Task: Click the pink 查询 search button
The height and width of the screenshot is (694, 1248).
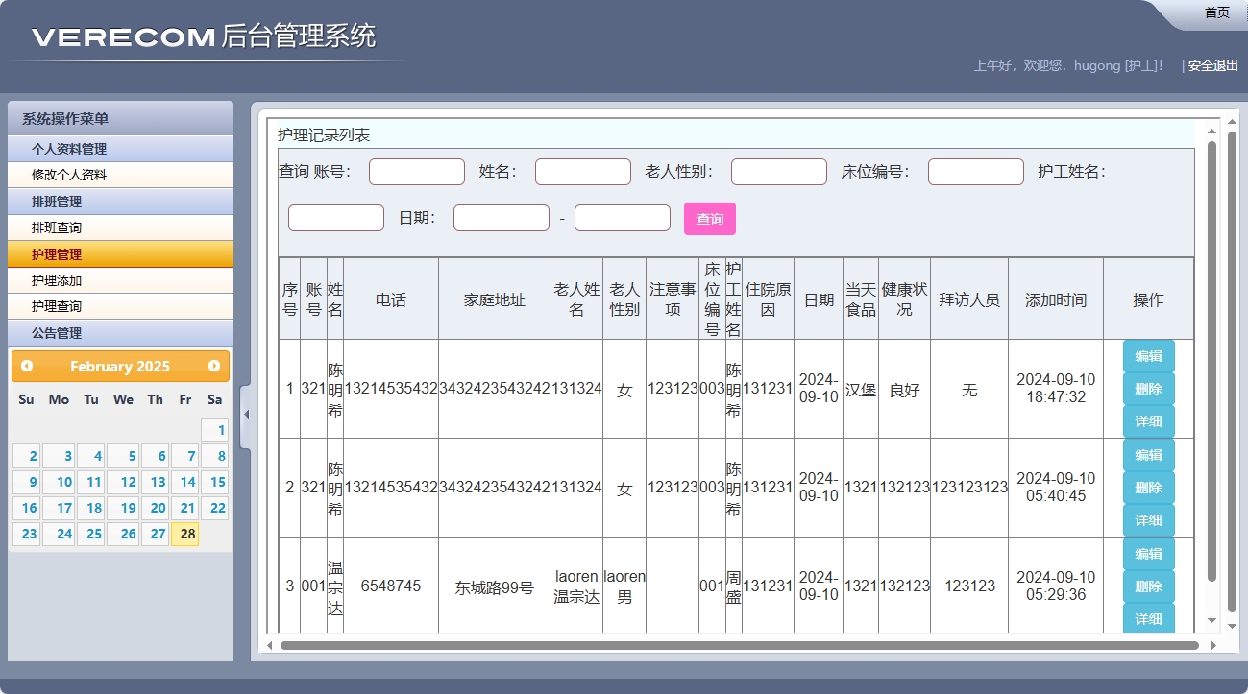Action: pos(709,218)
